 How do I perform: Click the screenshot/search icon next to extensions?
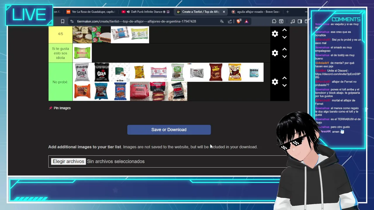pyautogui.click(x=281, y=21)
